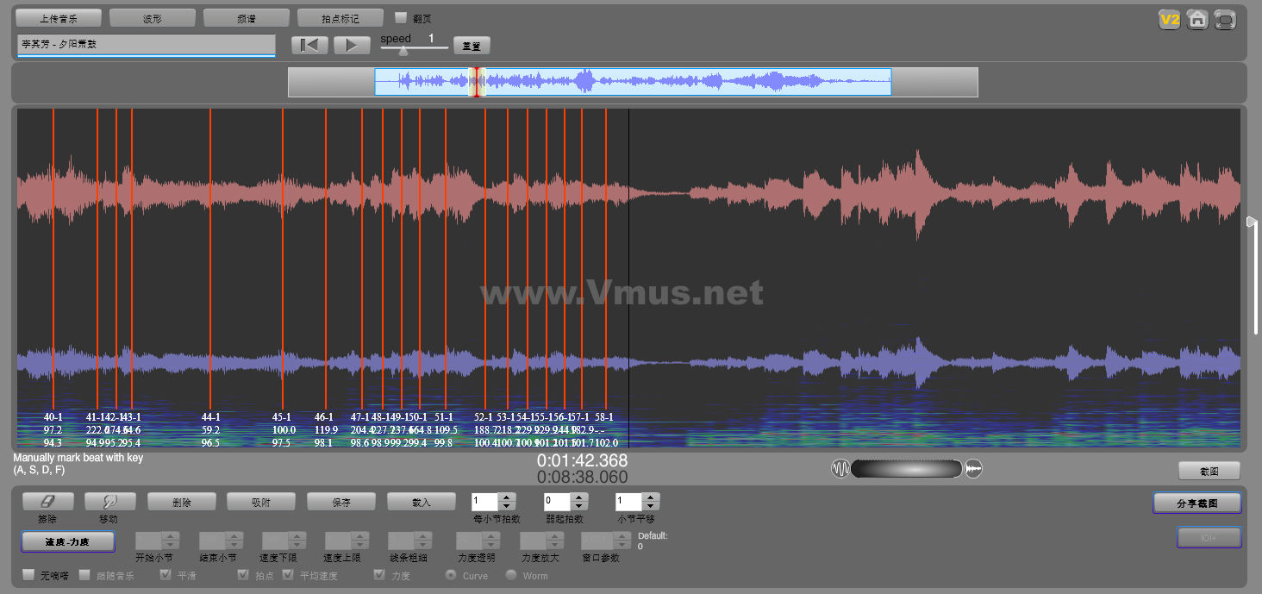The image size is (1262, 594).
Task: Increase the 每小节拍数 stepper value
Action: (507, 497)
